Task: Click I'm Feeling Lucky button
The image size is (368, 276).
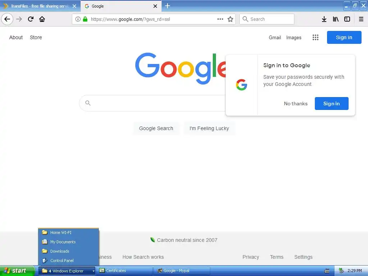Action: [x=209, y=128]
